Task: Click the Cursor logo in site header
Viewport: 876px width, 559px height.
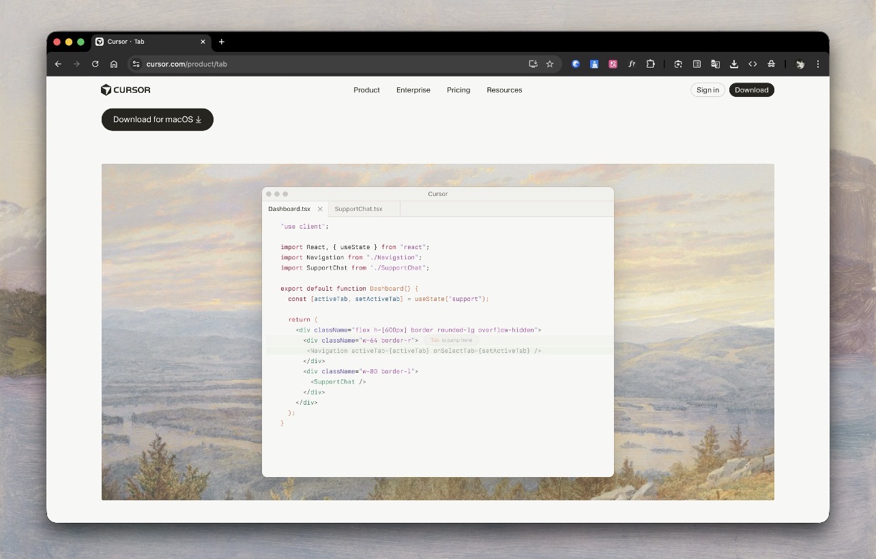Action: click(x=126, y=90)
